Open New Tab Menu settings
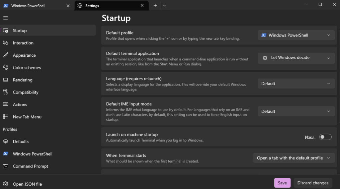This screenshot has width=340, height=189. pyautogui.click(x=27, y=117)
